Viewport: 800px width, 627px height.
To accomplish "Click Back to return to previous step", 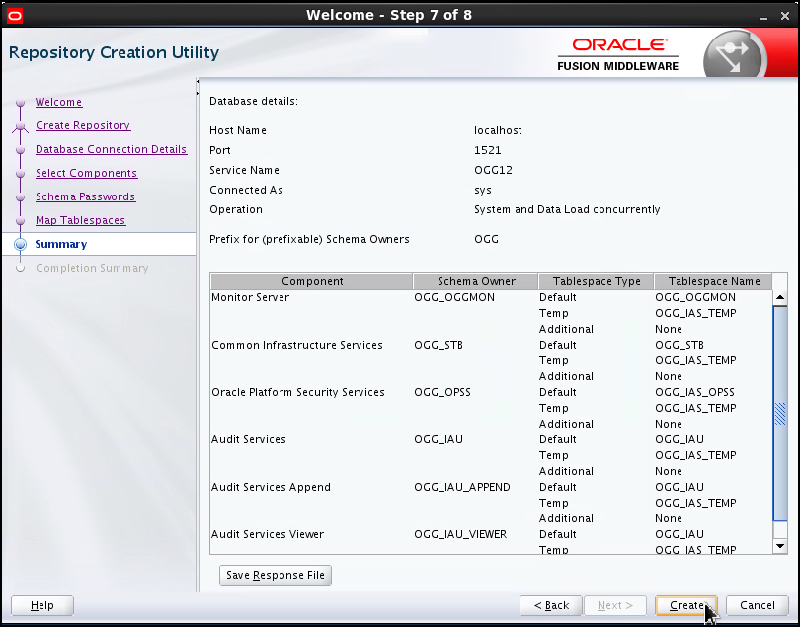I will pyautogui.click(x=550, y=605).
